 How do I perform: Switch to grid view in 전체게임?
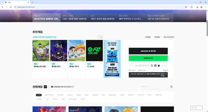45,87
